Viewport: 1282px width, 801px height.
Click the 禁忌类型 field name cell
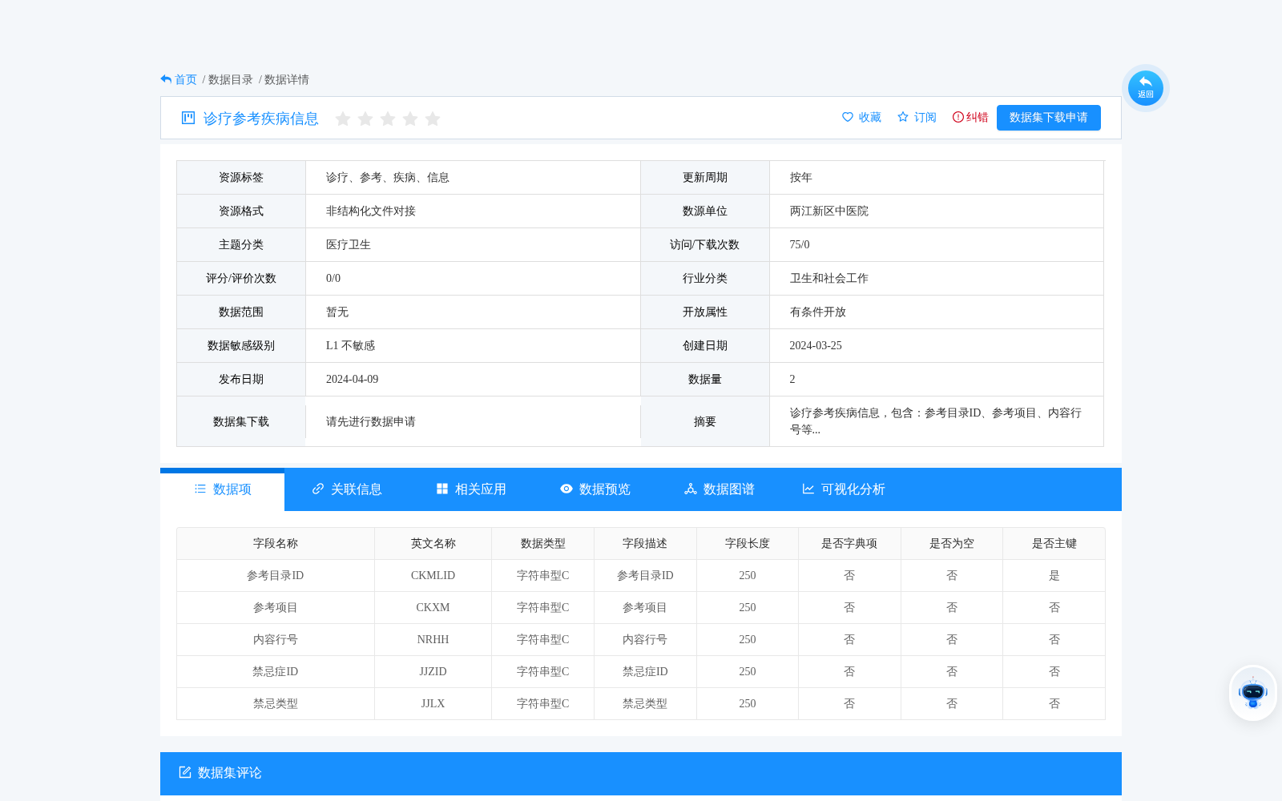[x=276, y=704]
